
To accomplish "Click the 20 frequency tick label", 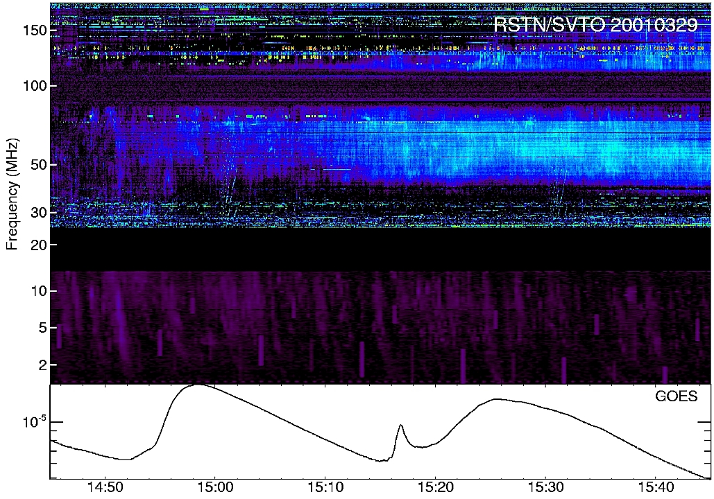I will (40, 245).
